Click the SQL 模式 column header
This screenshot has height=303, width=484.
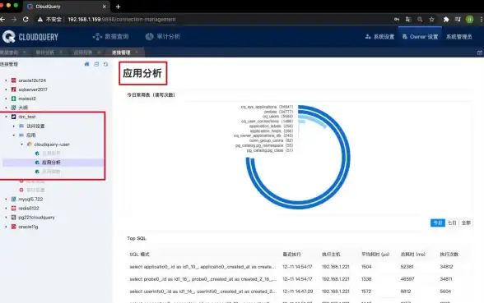click(x=140, y=255)
